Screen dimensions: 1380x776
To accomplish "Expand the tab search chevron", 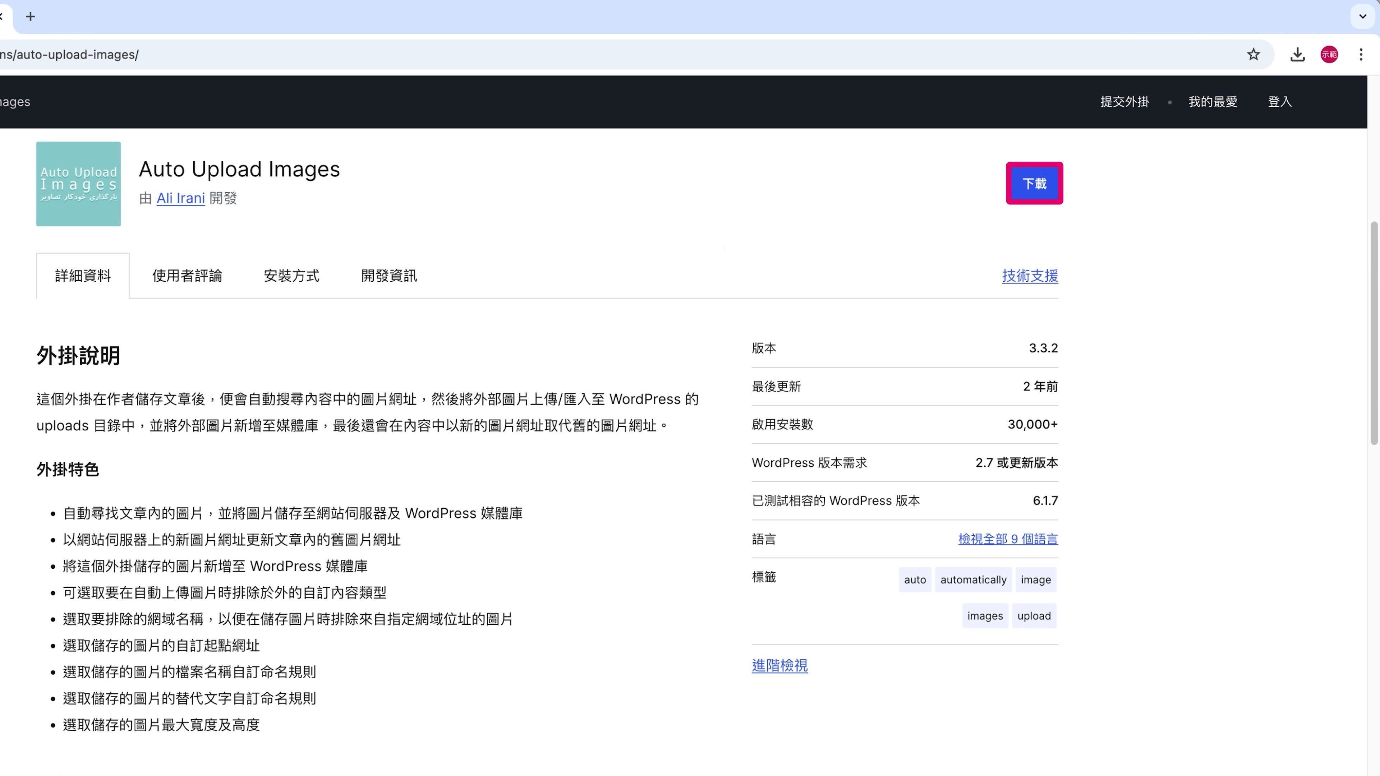I will (1363, 17).
